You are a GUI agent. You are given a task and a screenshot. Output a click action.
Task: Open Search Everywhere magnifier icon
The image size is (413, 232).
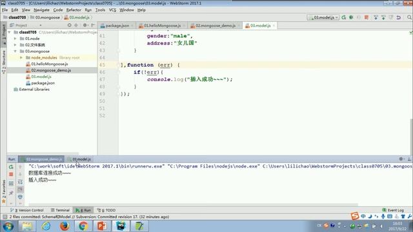(x=409, y=17)
